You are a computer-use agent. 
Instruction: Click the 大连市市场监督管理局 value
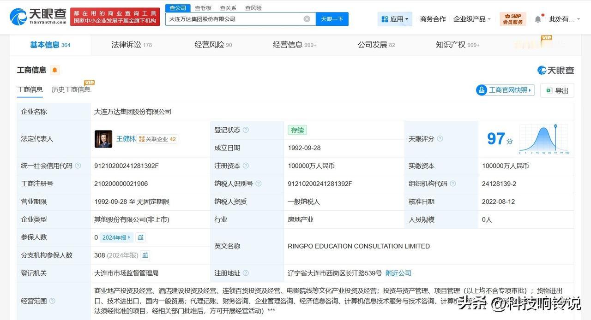point(127,273)
